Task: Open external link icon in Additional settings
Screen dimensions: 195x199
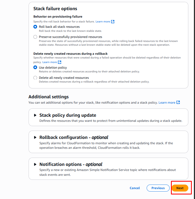Action: tap(178, 103)
